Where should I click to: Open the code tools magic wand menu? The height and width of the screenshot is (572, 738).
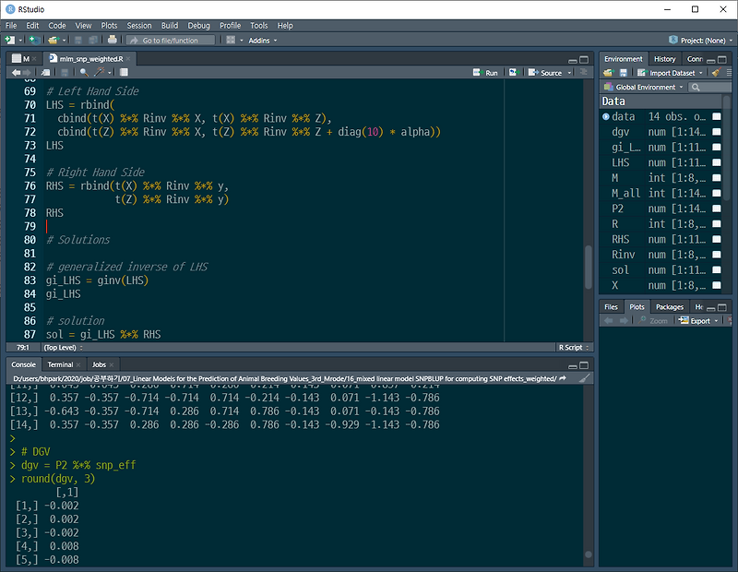(x=101, y=73)
